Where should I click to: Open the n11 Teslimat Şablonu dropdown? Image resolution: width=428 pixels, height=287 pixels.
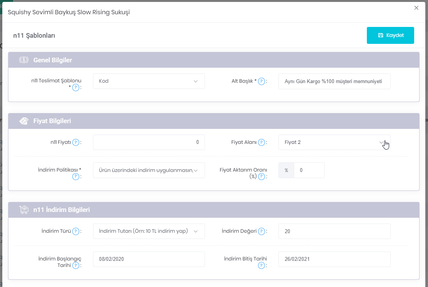point(149,81)
